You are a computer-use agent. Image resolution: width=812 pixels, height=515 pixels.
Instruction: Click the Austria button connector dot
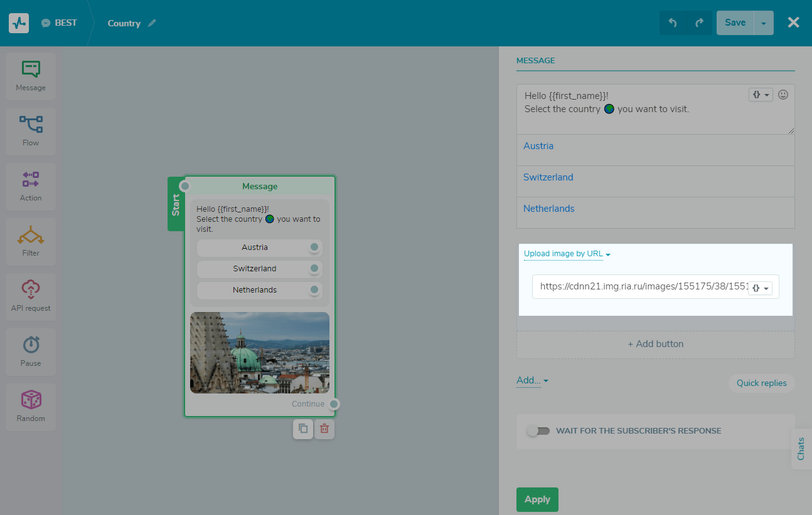pyautogui.click(x=314, y=247)
